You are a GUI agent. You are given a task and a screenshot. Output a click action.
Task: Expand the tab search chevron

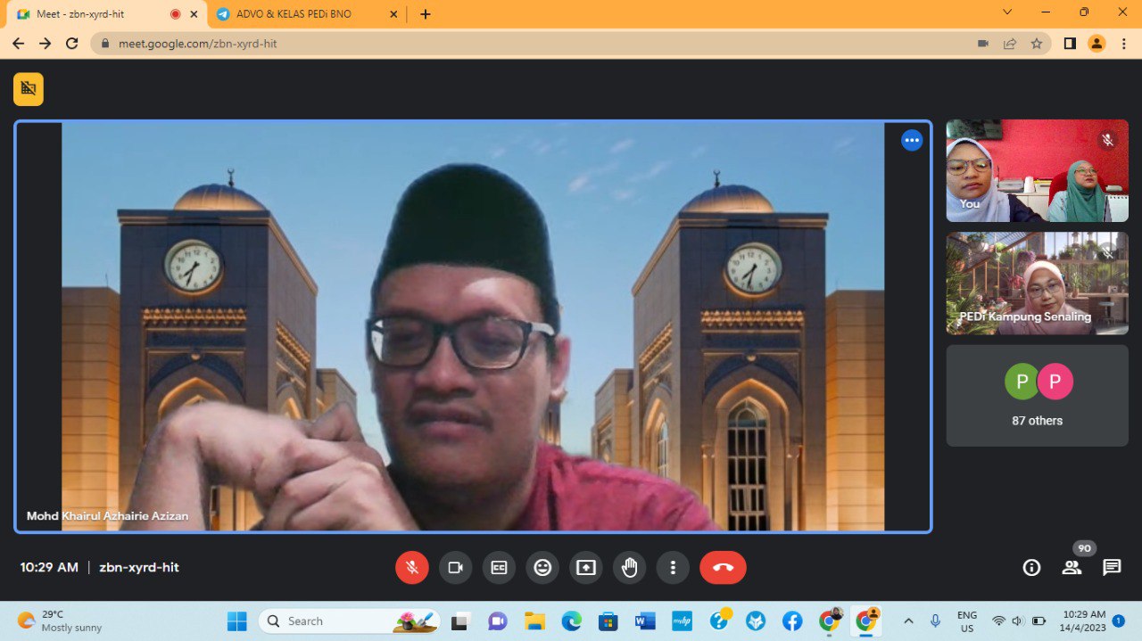coord(1007,12)
